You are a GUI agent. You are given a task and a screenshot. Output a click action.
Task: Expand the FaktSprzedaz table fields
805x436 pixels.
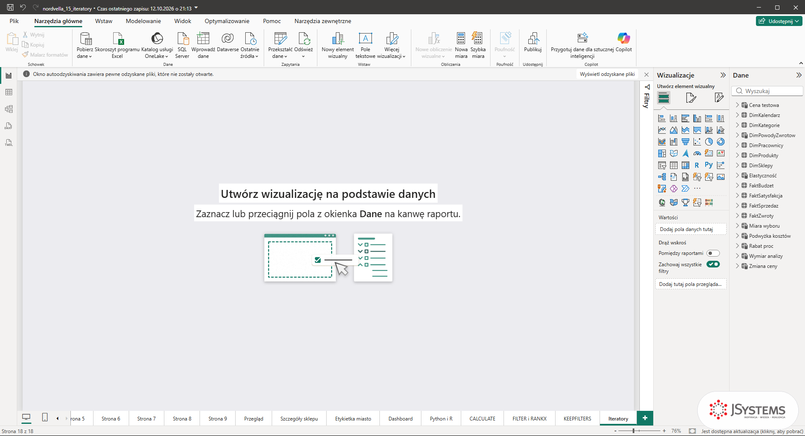tap(737, 205)
